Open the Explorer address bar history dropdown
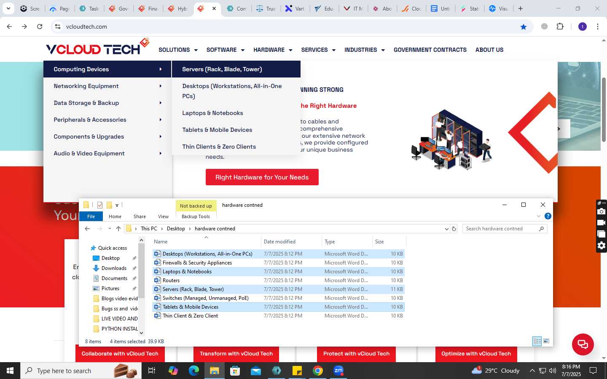 446,229
